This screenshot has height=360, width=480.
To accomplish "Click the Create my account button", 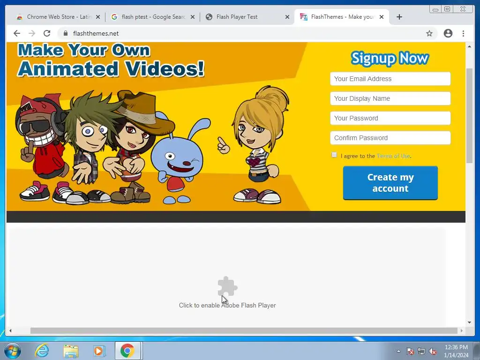I will point(390,183).
